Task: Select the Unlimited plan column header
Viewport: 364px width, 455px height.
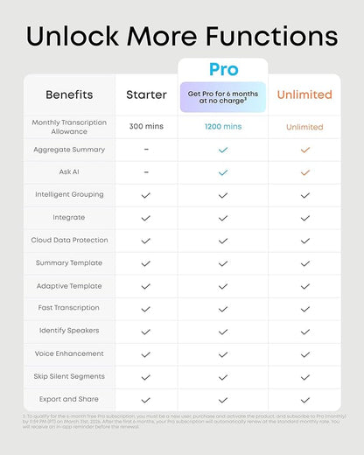Action: (x=304, y=94)
